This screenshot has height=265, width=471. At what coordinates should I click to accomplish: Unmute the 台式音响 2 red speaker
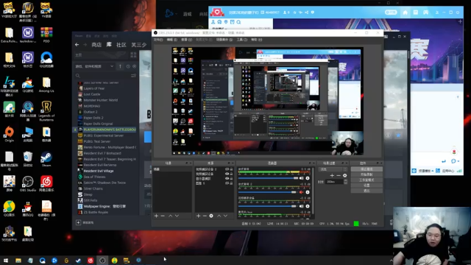(301, 192)
